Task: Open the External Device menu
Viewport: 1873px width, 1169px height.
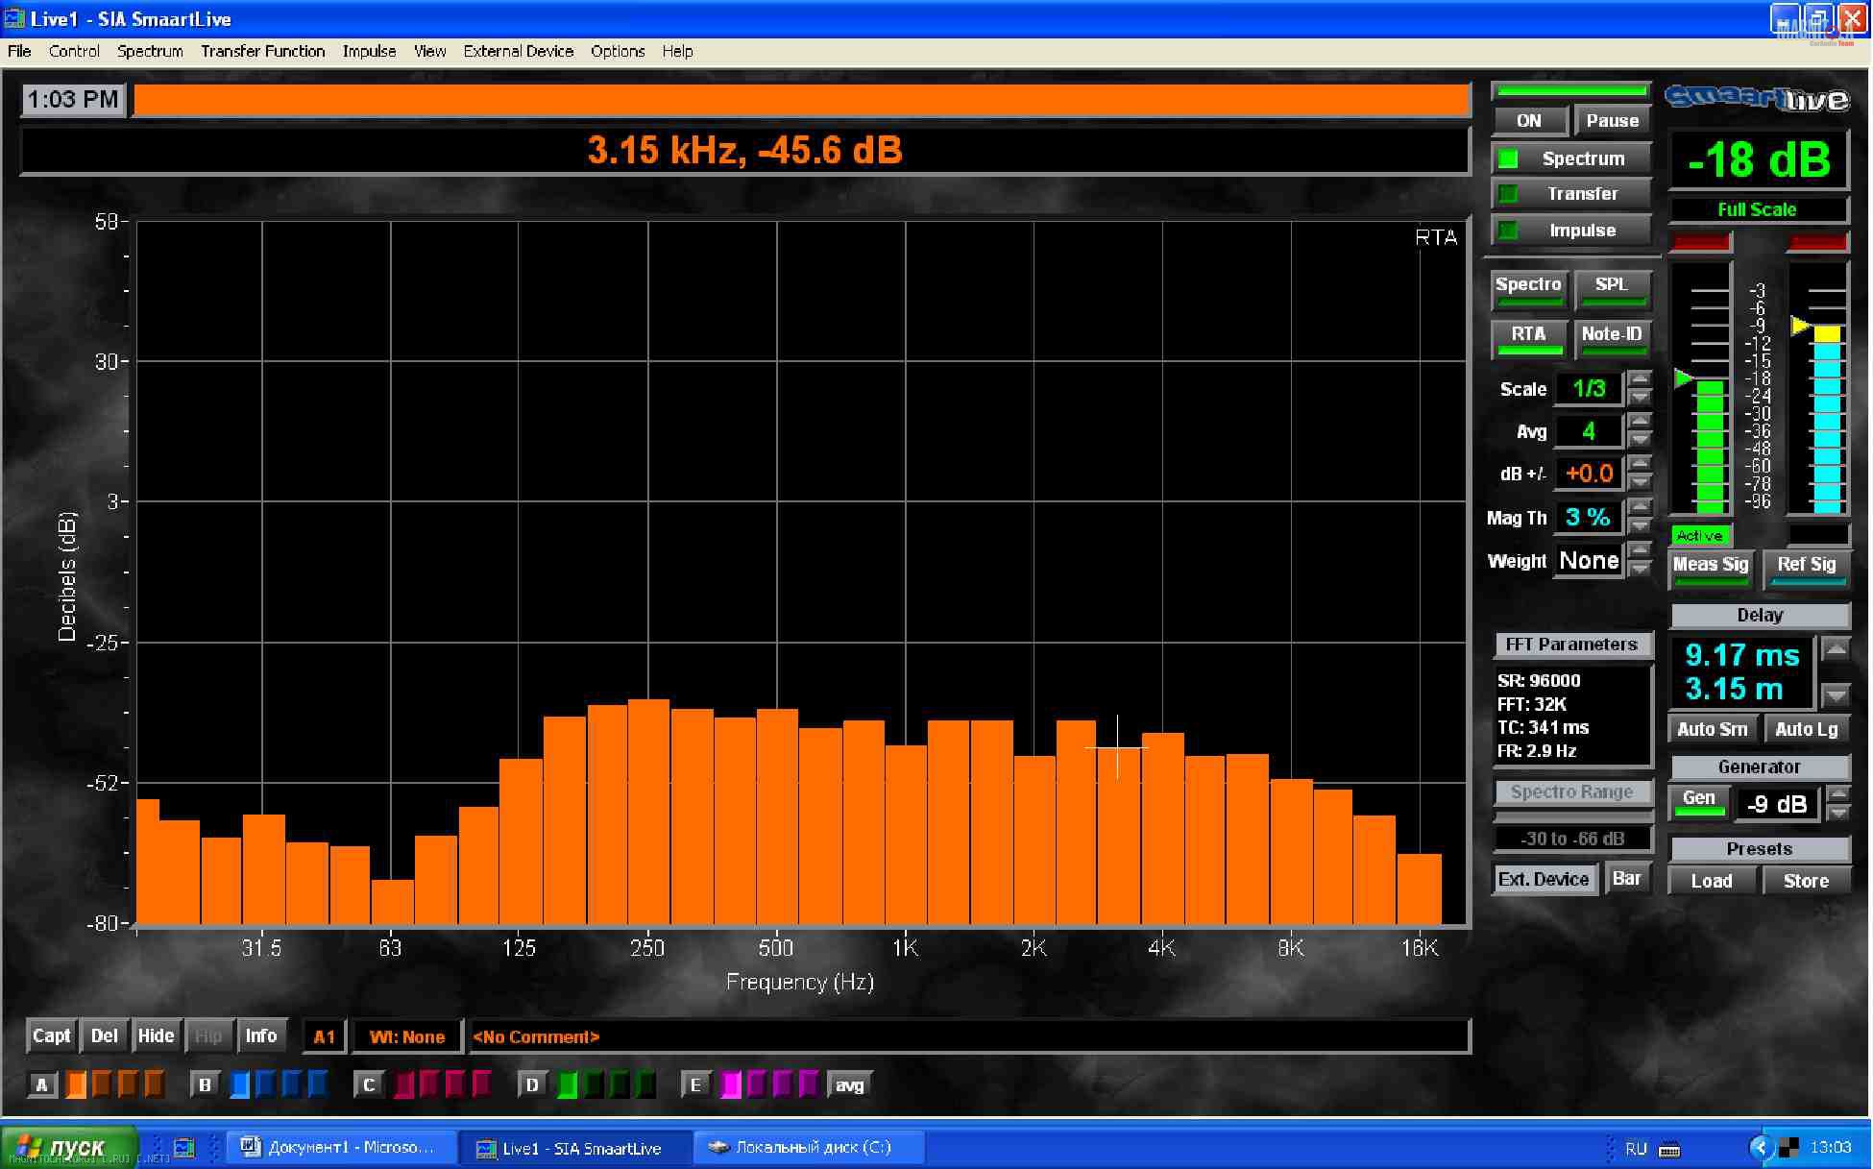Action: pyautogui.click(x=518, y=51)
